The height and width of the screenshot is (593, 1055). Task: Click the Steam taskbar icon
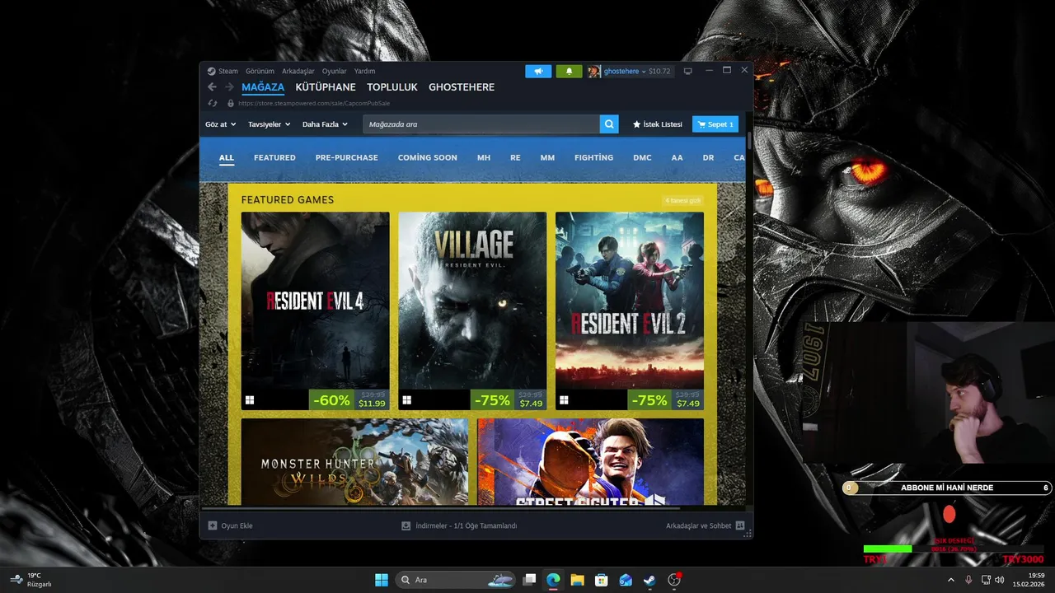(x=649, y=580)
